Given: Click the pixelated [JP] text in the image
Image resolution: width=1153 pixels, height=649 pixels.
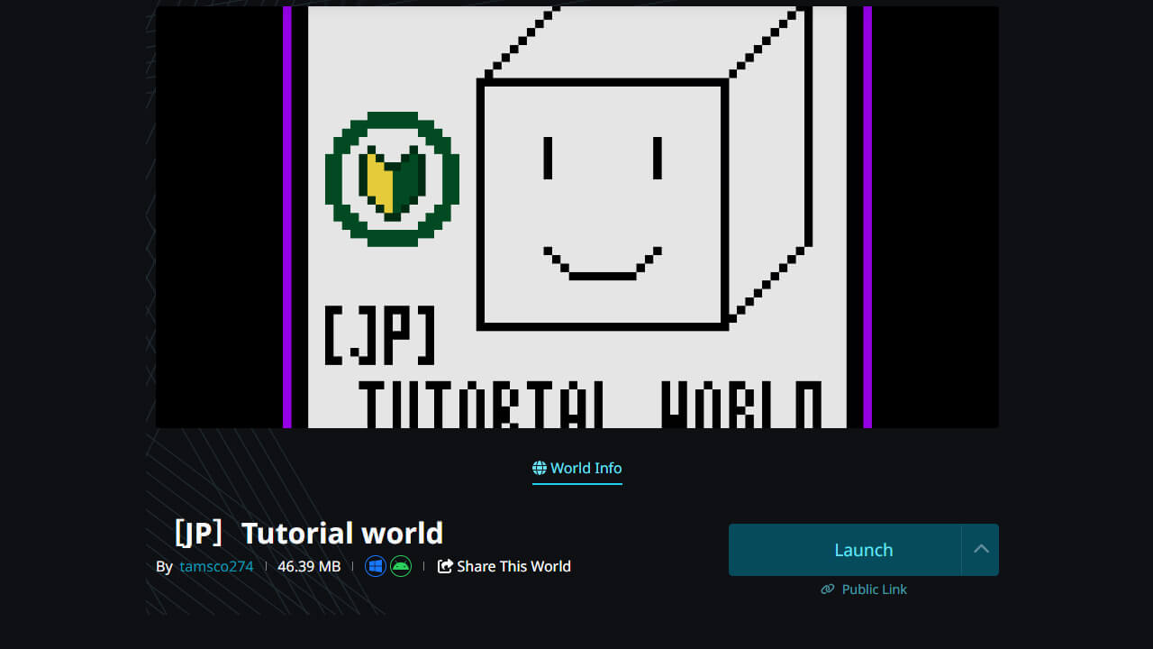Looking at the screenshot, I should [x=380, y=335].
